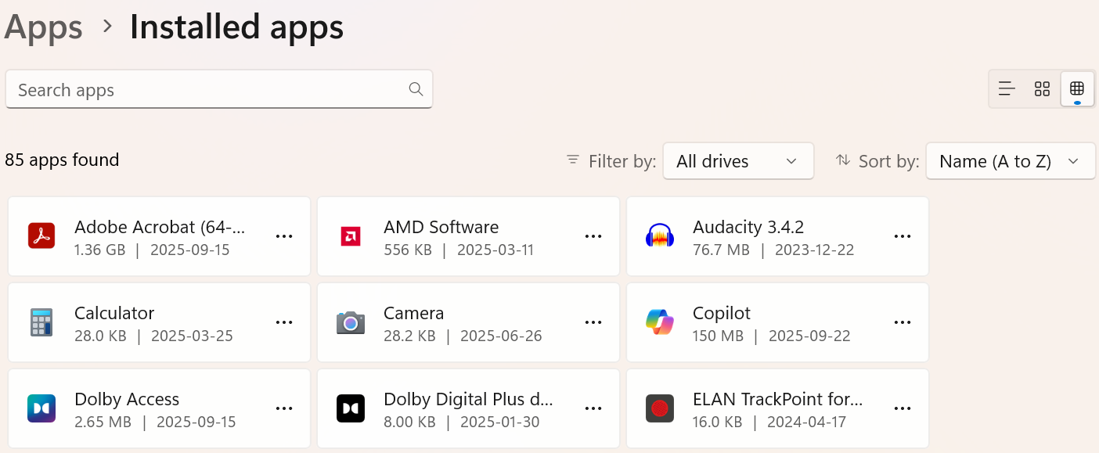
Task: Open more options for Dolby Access
Action: [284, 408]
